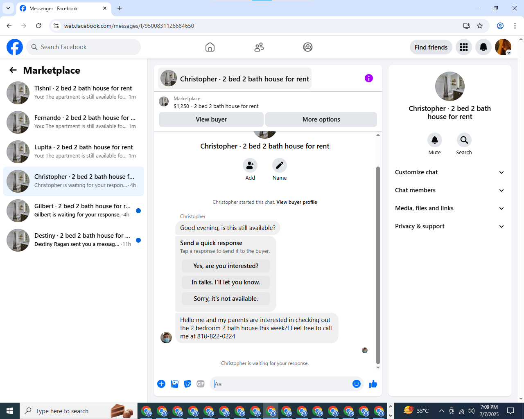Open the Windows Start menu
This screenshot has width=524, height=419.
10,411
